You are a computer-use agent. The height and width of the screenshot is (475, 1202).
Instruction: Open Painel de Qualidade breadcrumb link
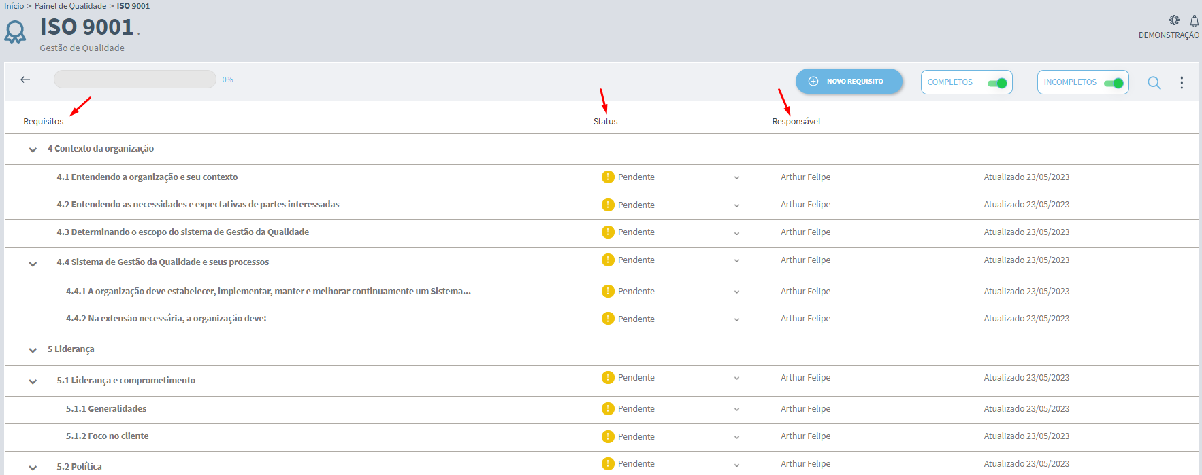click(x=71, y=6)
